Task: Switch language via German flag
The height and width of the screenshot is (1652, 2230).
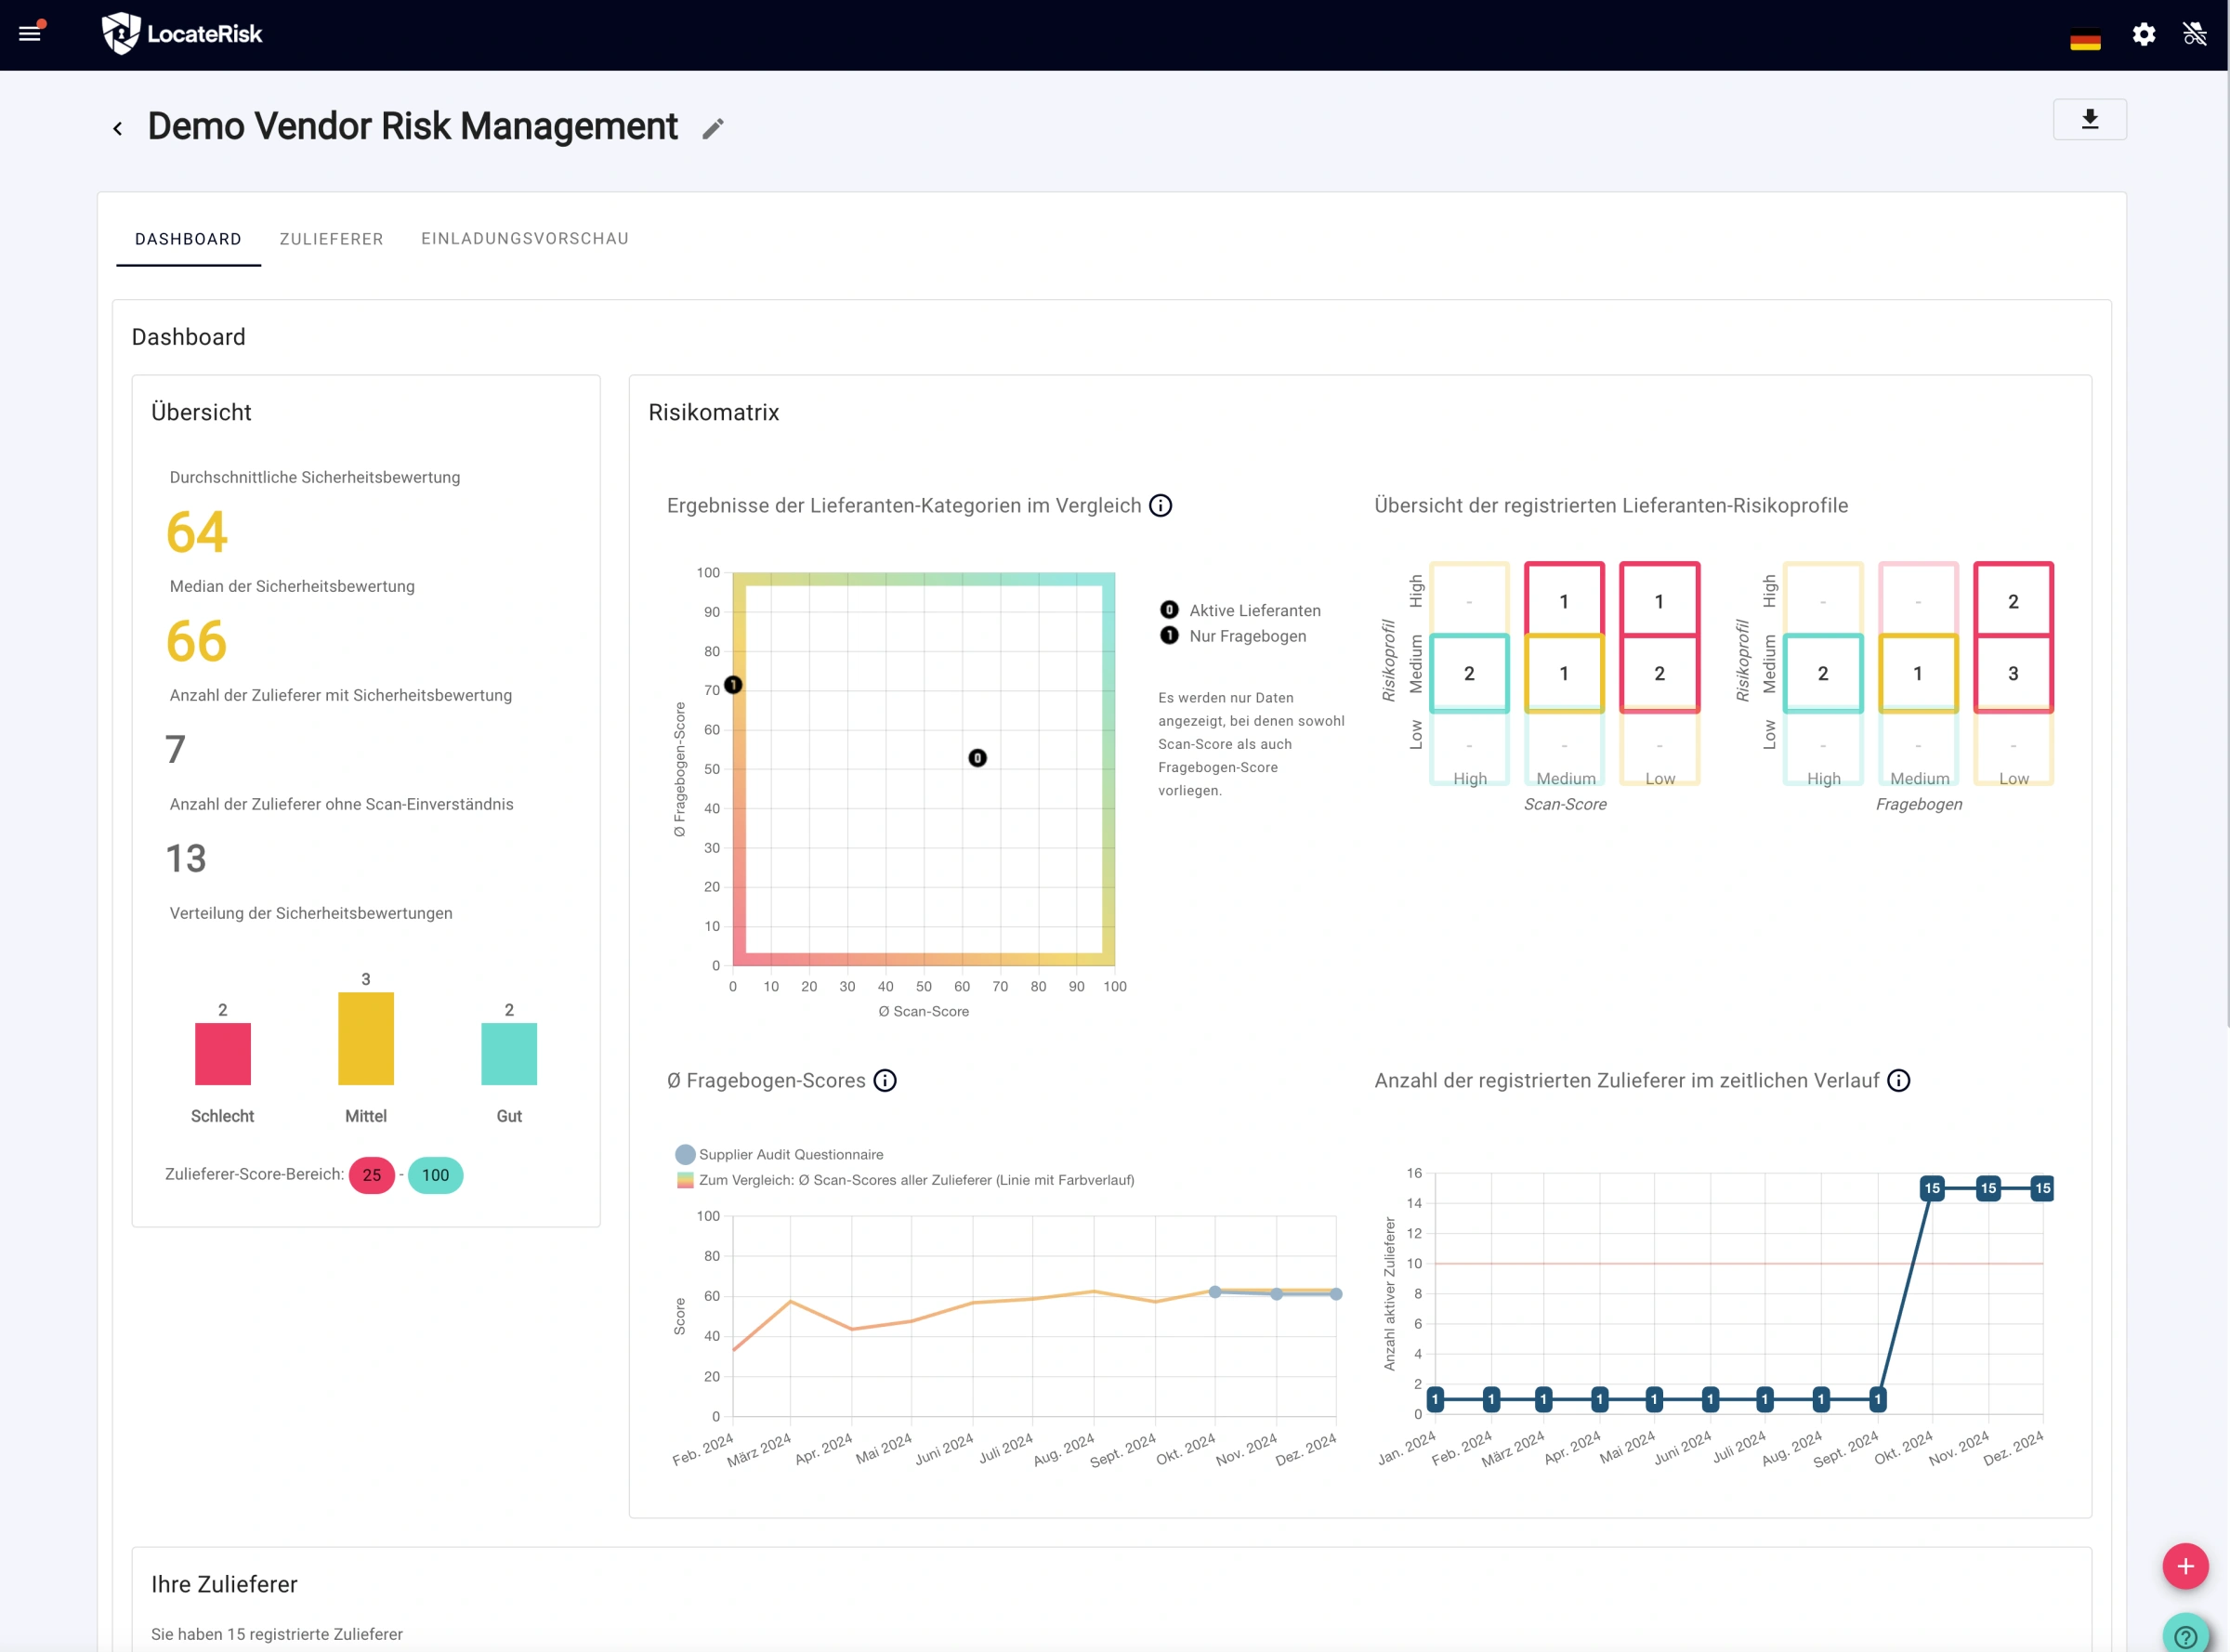Action: click(2084, 40)
